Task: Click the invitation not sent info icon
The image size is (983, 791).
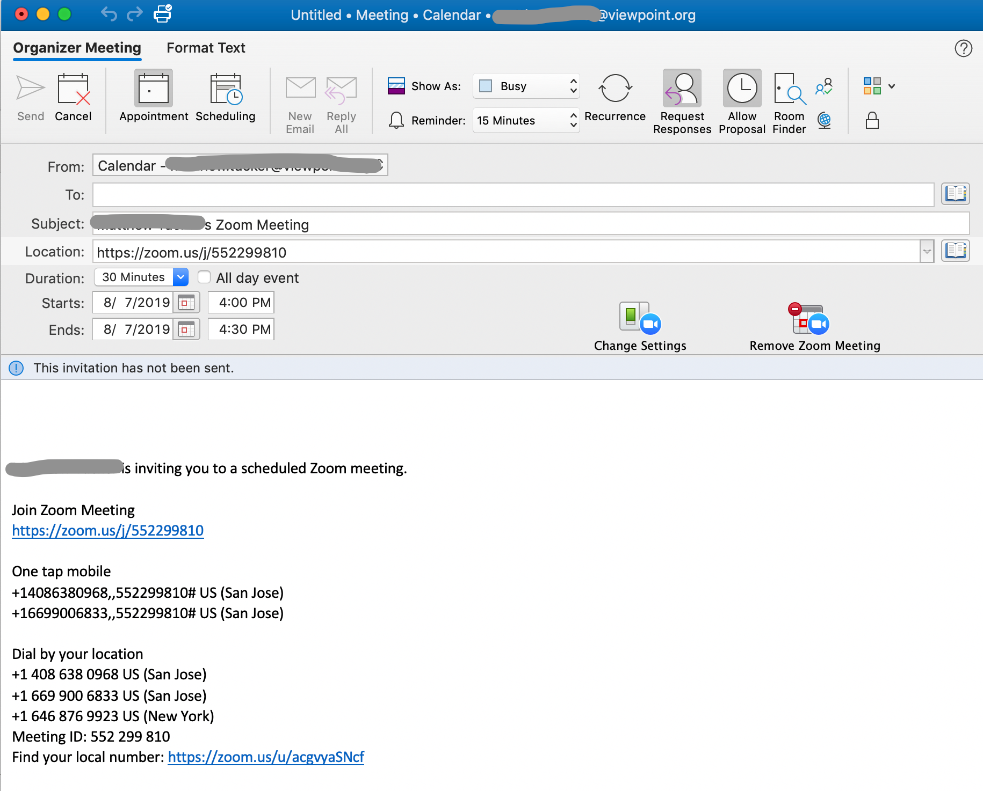Action: pos(16,368)
